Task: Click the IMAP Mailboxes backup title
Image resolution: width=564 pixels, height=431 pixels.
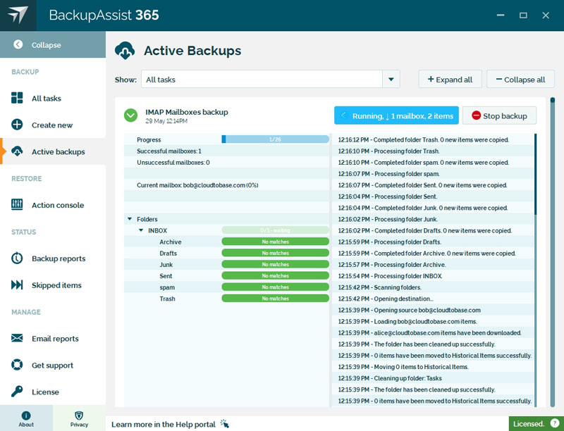Action: coord(187,112)
